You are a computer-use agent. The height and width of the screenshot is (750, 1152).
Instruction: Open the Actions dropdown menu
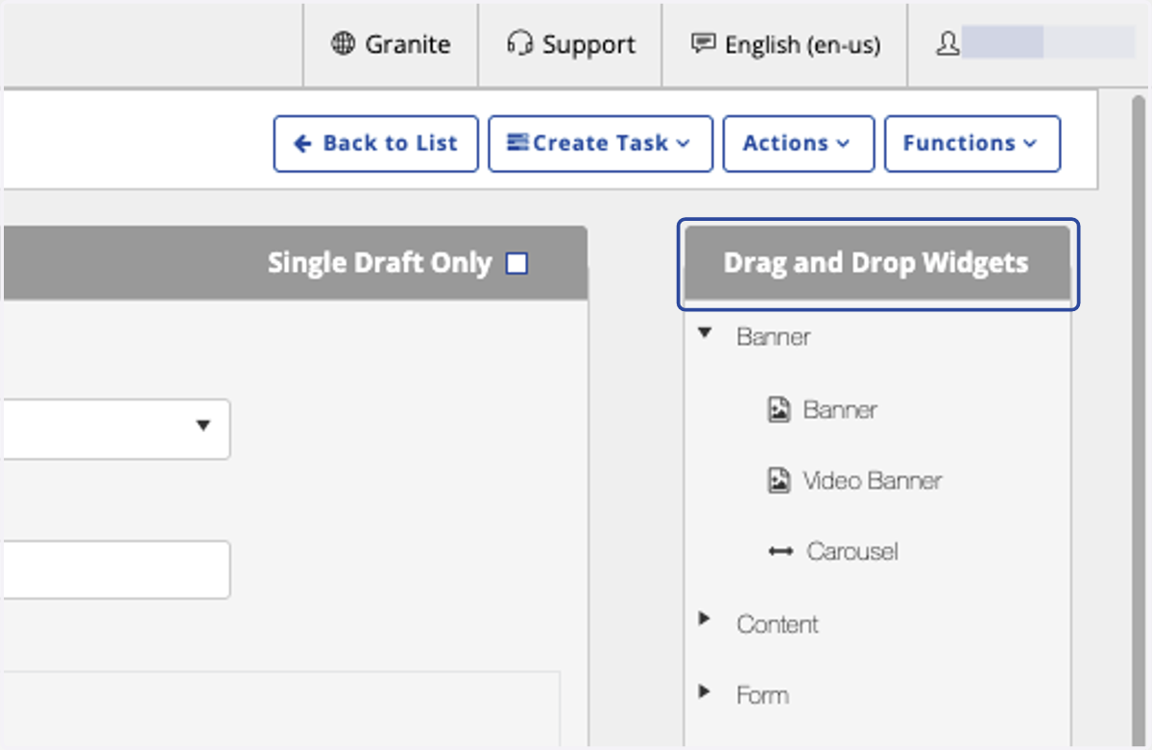pos(799,144)
